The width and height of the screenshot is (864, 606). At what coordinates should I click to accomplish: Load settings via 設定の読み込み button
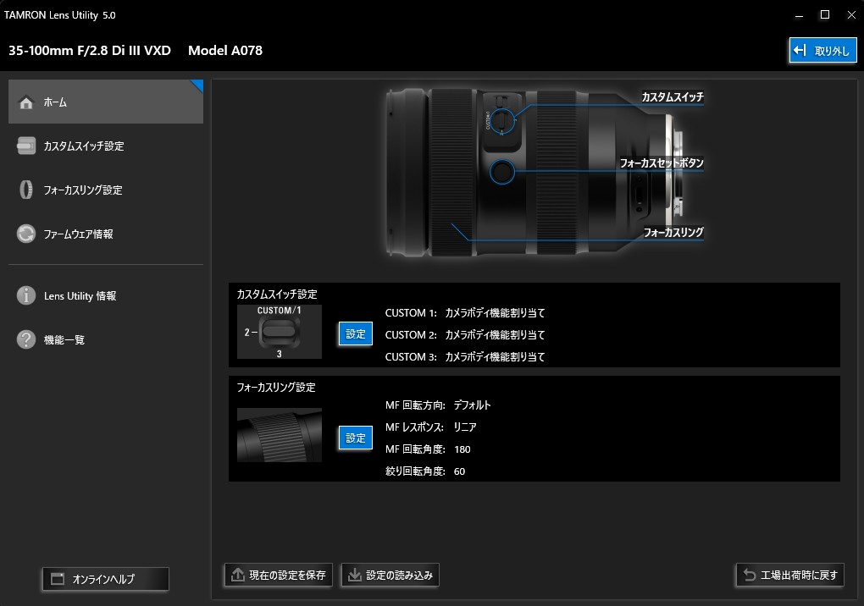(x=390, y=576)
